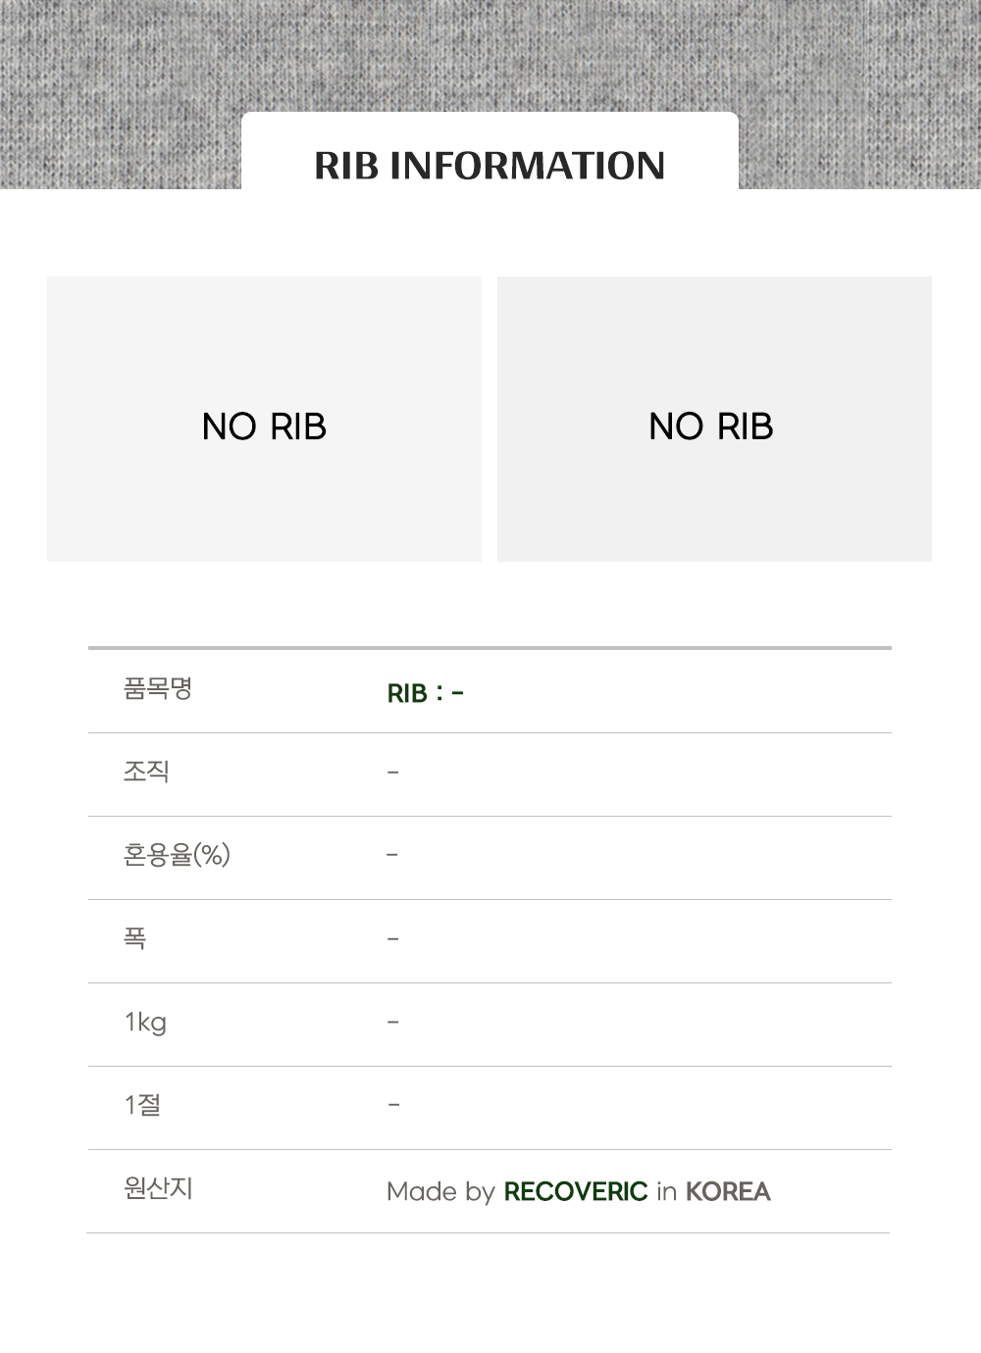Click the dash value in 조직 row
Screen dimensions: 981x1353
[x=392, y=773]
